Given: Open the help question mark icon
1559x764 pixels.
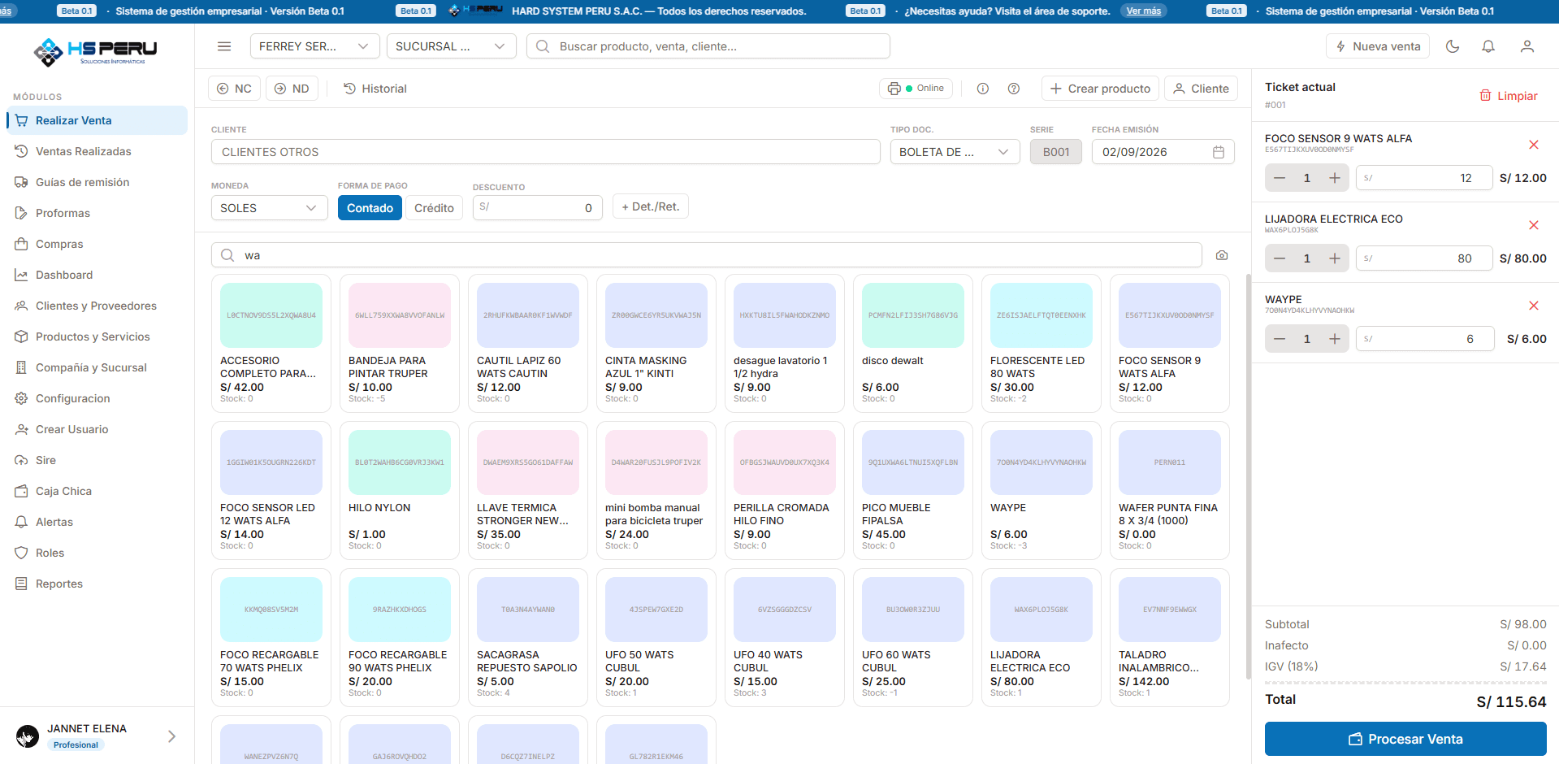Looking at the screenshot, I should [1014, 89].
